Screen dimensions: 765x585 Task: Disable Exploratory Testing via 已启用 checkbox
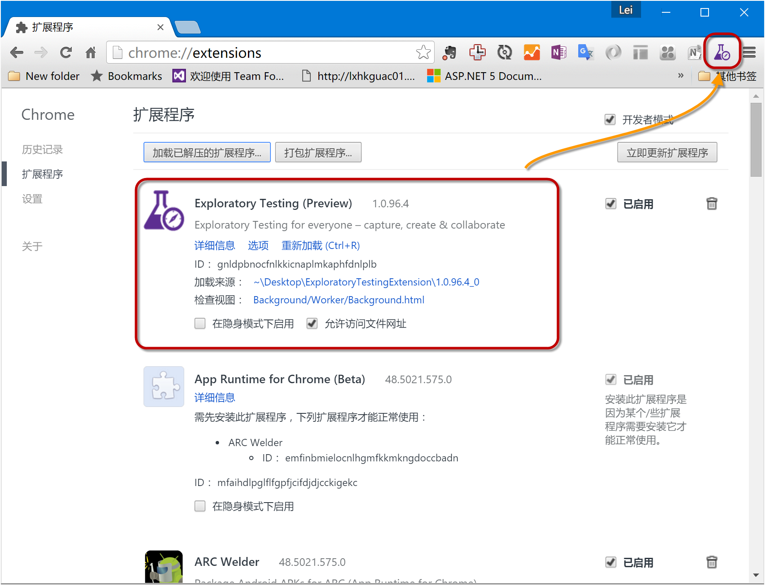(x=611, y=203)
